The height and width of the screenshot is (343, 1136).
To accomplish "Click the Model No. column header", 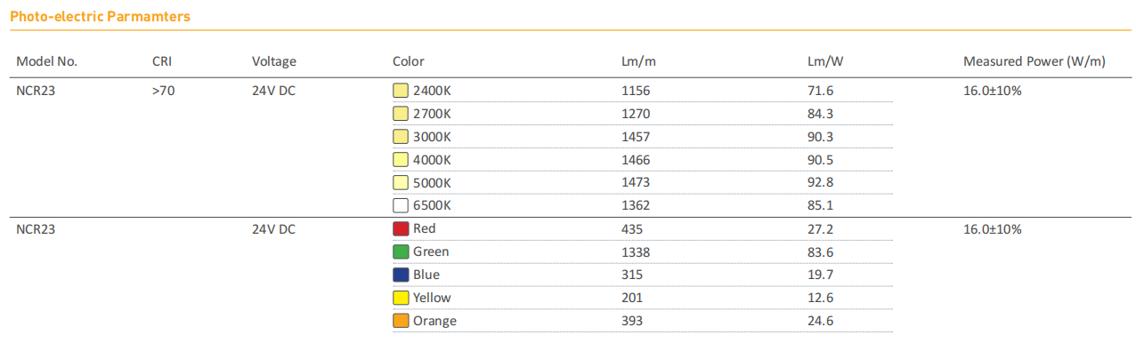I will point(47,62).
